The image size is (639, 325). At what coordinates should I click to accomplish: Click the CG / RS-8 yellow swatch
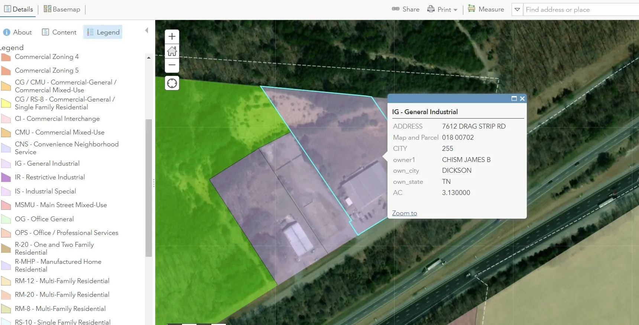point(6,103)
